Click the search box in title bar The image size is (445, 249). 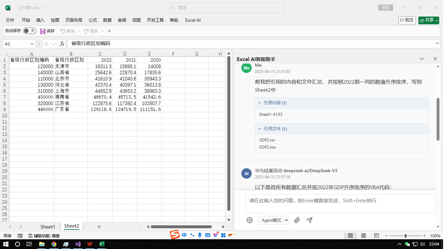224,8
